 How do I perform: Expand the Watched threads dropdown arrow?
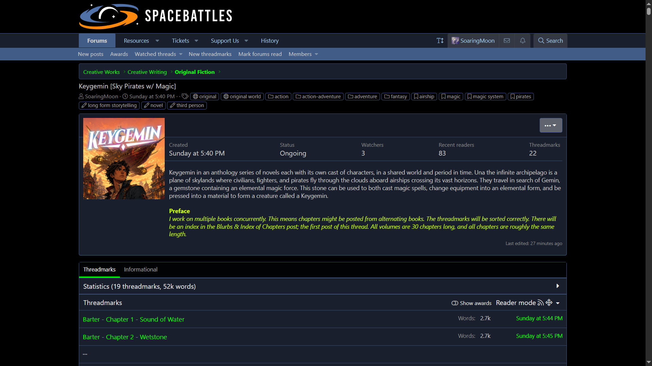click(x=181, y=54)
